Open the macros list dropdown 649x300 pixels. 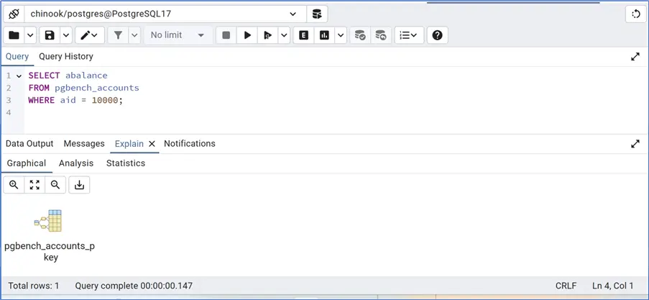click(409, 35)
